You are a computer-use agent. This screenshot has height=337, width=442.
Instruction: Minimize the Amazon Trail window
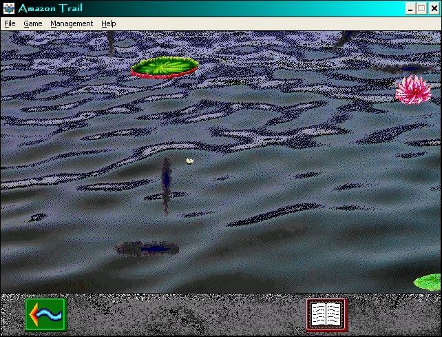point(410,8)
